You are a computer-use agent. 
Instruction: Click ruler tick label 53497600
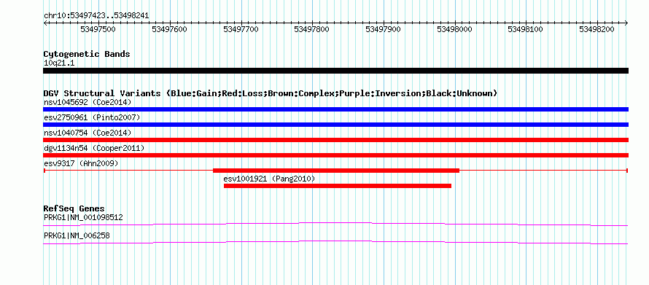(170, 29)
